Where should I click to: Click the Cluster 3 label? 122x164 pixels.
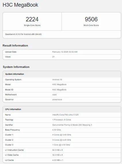[9, 145]
